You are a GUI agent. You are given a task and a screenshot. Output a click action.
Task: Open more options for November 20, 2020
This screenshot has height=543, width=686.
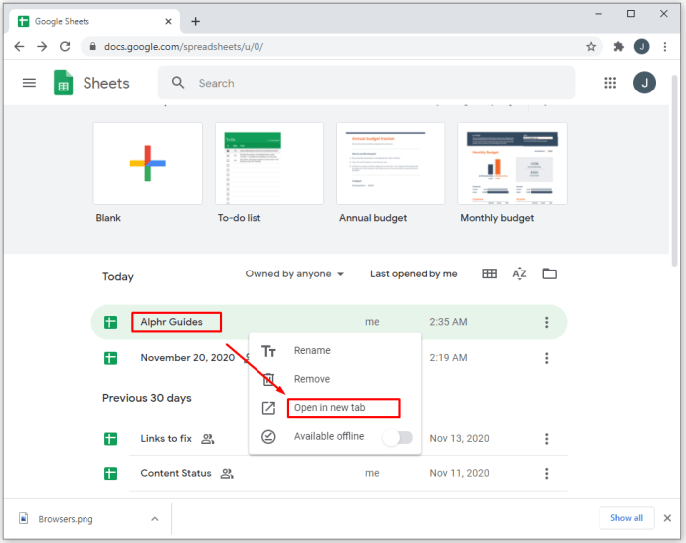(547, 358)
